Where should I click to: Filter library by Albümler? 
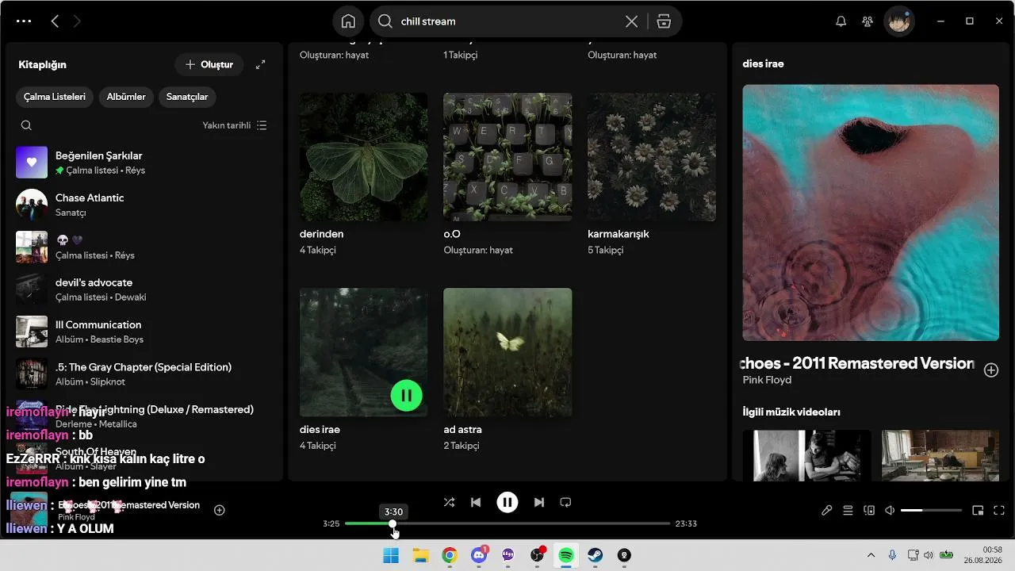coord(126,97)
